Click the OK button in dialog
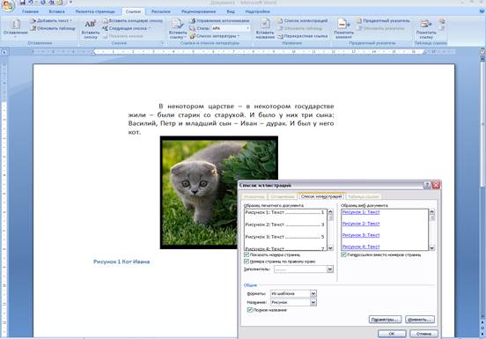Image resolution: width=486 pixels, height=339 pixels. (x=392, y=334)
